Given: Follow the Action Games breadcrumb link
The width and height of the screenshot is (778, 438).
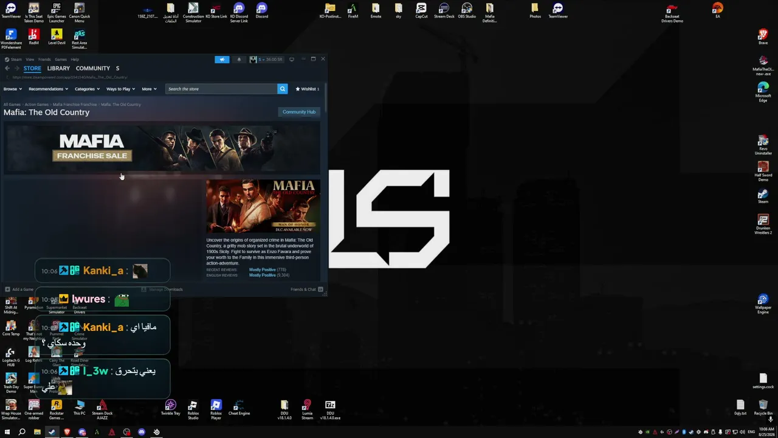Looking at the screenshot, I should pyautogui.click(x=36, y=105).
